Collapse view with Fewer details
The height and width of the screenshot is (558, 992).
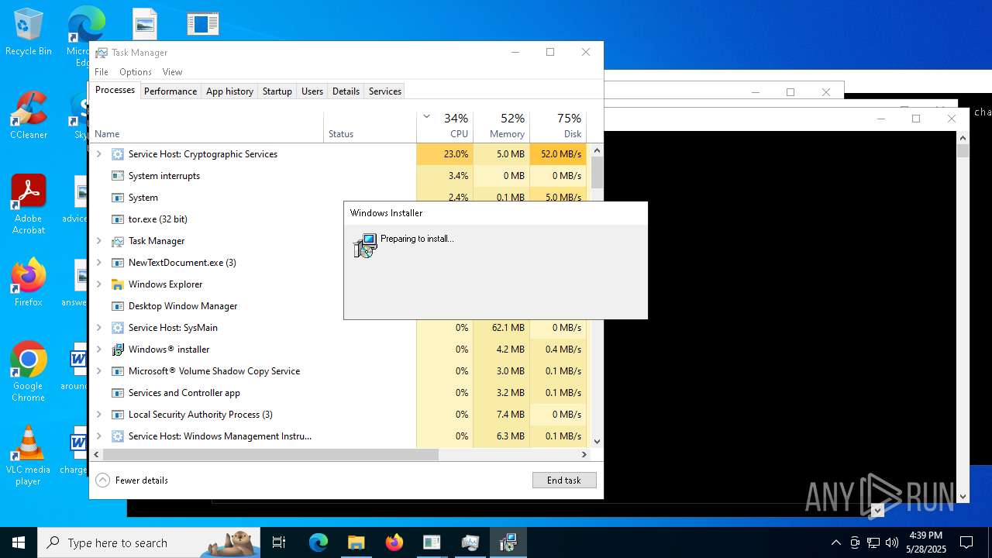click(132, 480)
